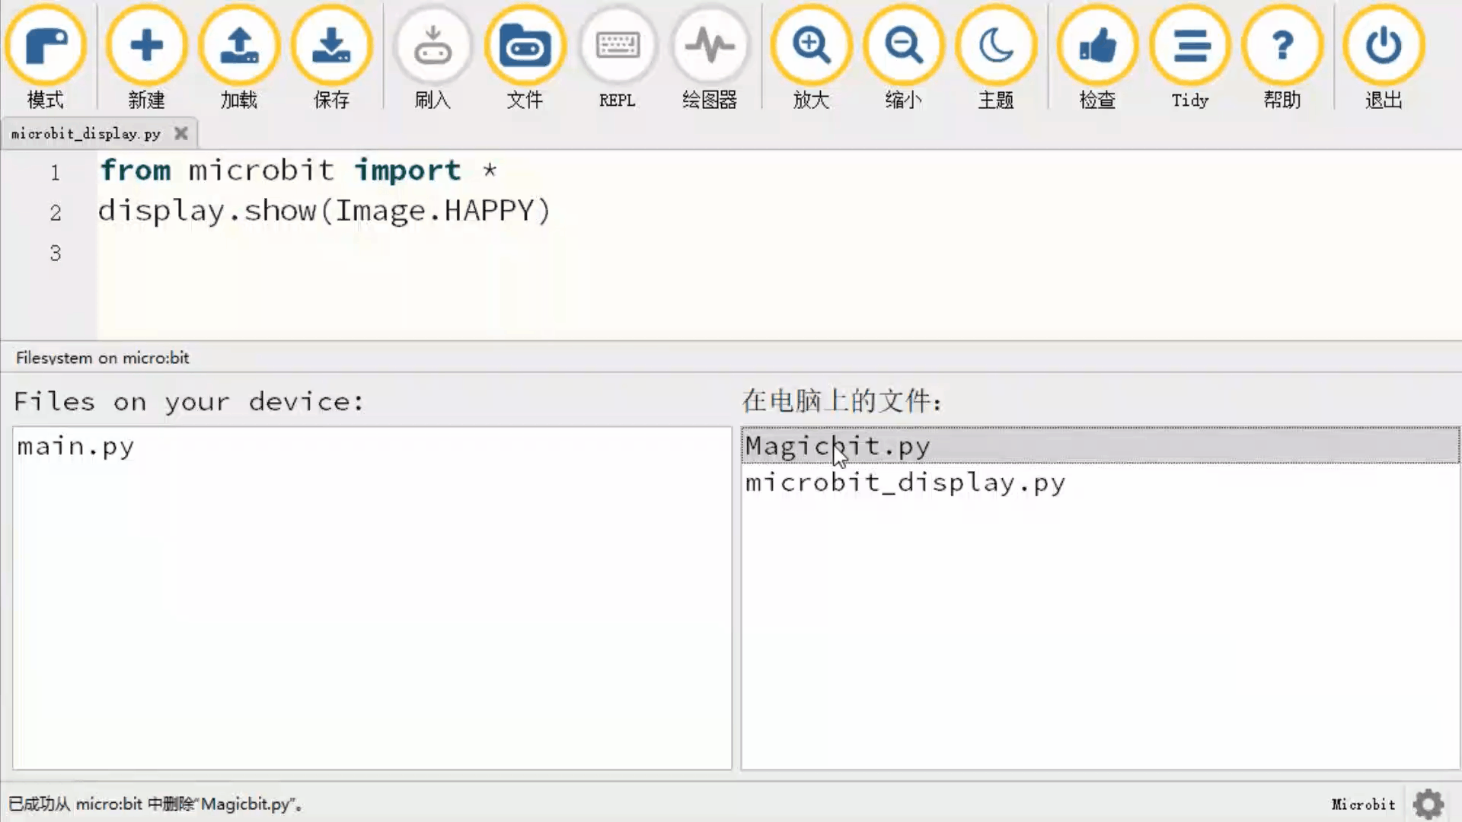Viewport: 1462px width, 822px height.
Task: Switch theme with 主题 moon icon
Action: tap(996, 57)
